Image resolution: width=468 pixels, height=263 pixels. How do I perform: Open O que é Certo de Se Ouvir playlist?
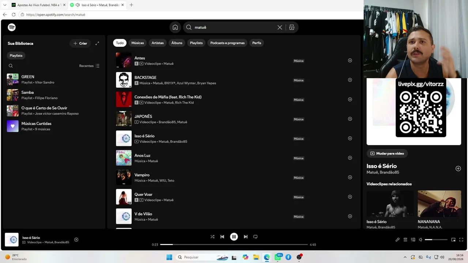[x=54, y=111]
